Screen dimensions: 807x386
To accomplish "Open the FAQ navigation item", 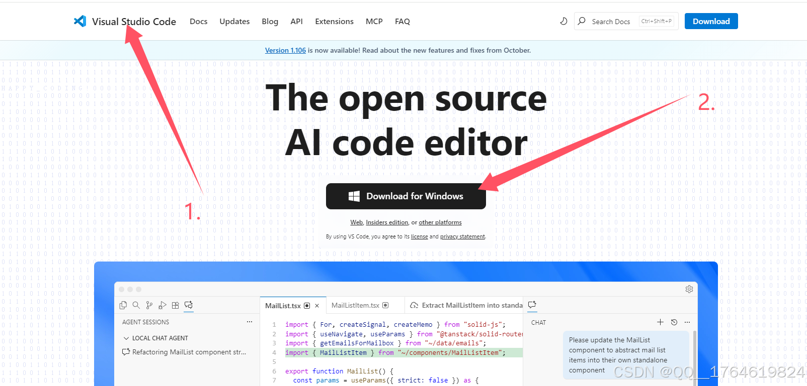I will [402, 21].
